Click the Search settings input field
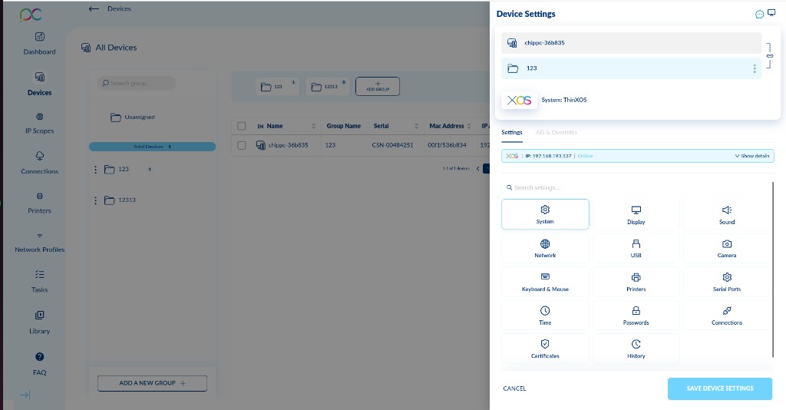The image size is (786, 410). click(636, 187)
